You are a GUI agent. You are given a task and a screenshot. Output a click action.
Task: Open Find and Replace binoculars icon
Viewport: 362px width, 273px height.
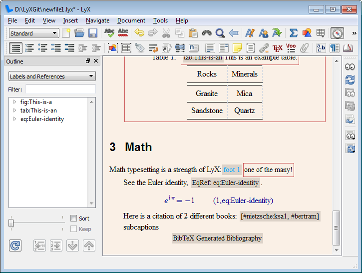pos(207,33)
